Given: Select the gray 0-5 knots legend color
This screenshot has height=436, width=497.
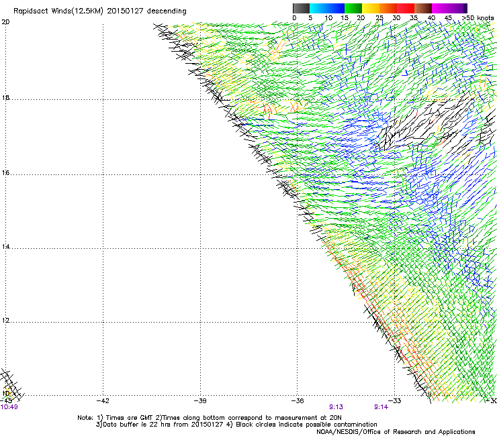Looking at the screenshot, I should (301, 8).
